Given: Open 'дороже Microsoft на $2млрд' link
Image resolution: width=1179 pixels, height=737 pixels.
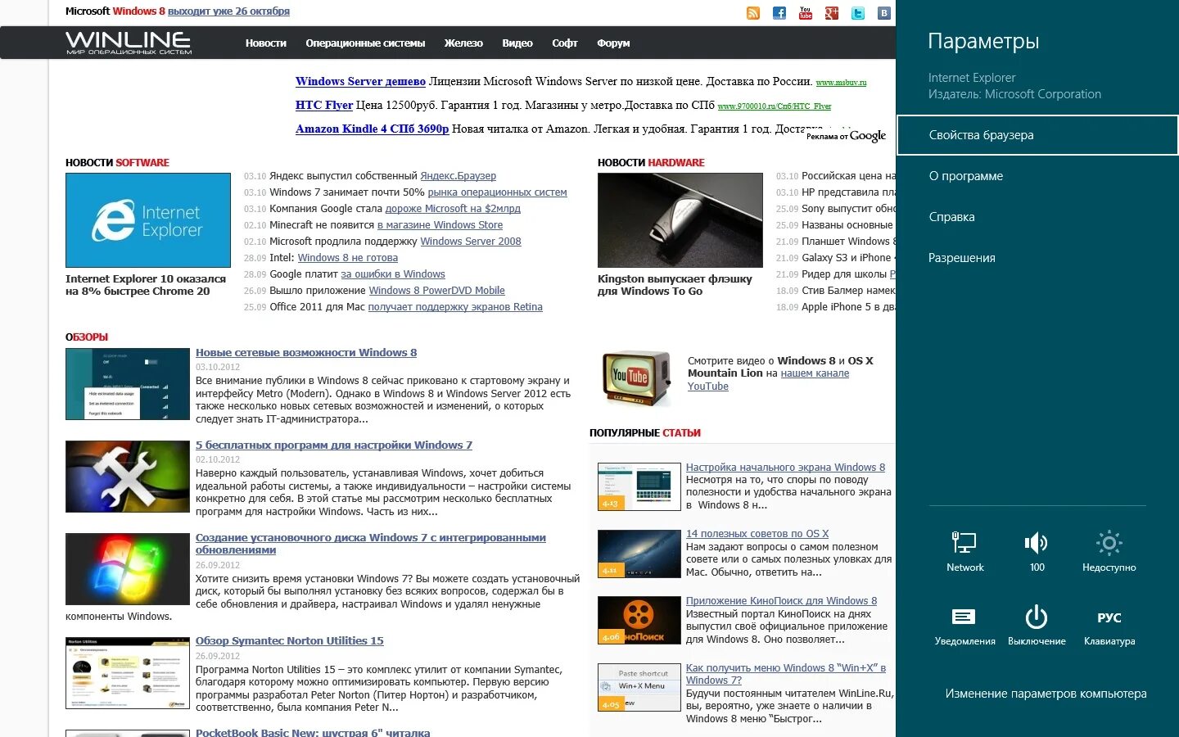Looking at the screenshot, I should (453, 209).
